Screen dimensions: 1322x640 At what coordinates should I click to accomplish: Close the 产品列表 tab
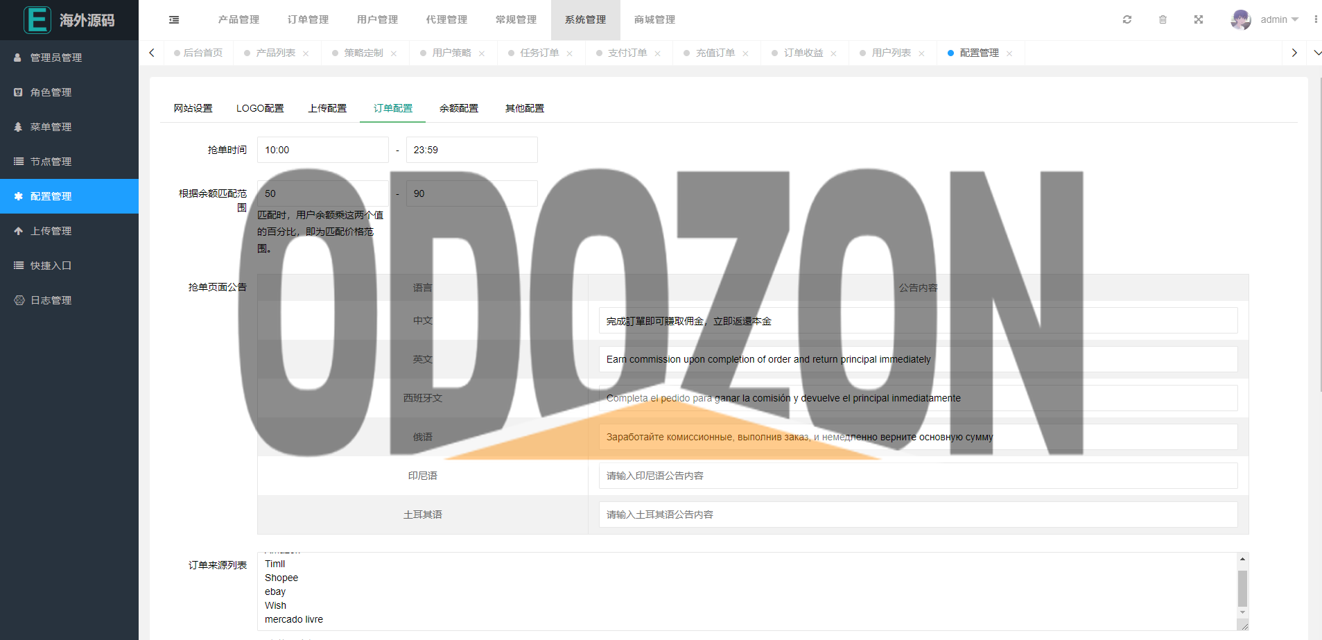pos(306,53)
